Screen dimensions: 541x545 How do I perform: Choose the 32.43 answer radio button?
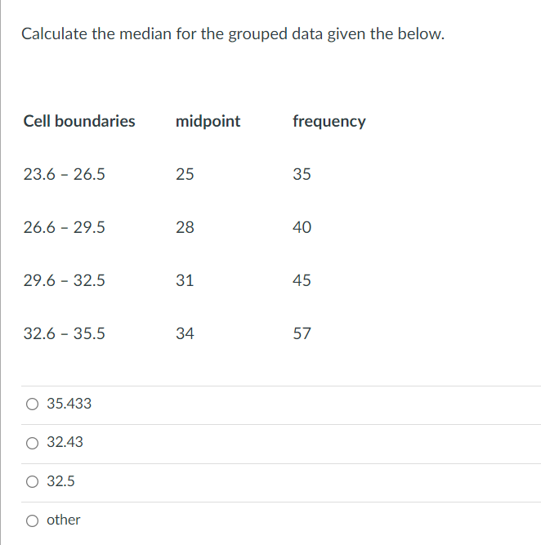click(x=33, y=443)
